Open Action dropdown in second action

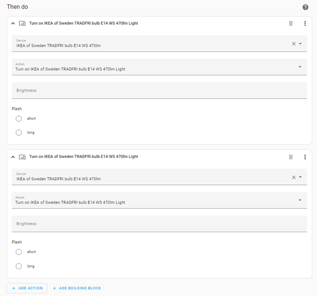coord(300,200)
